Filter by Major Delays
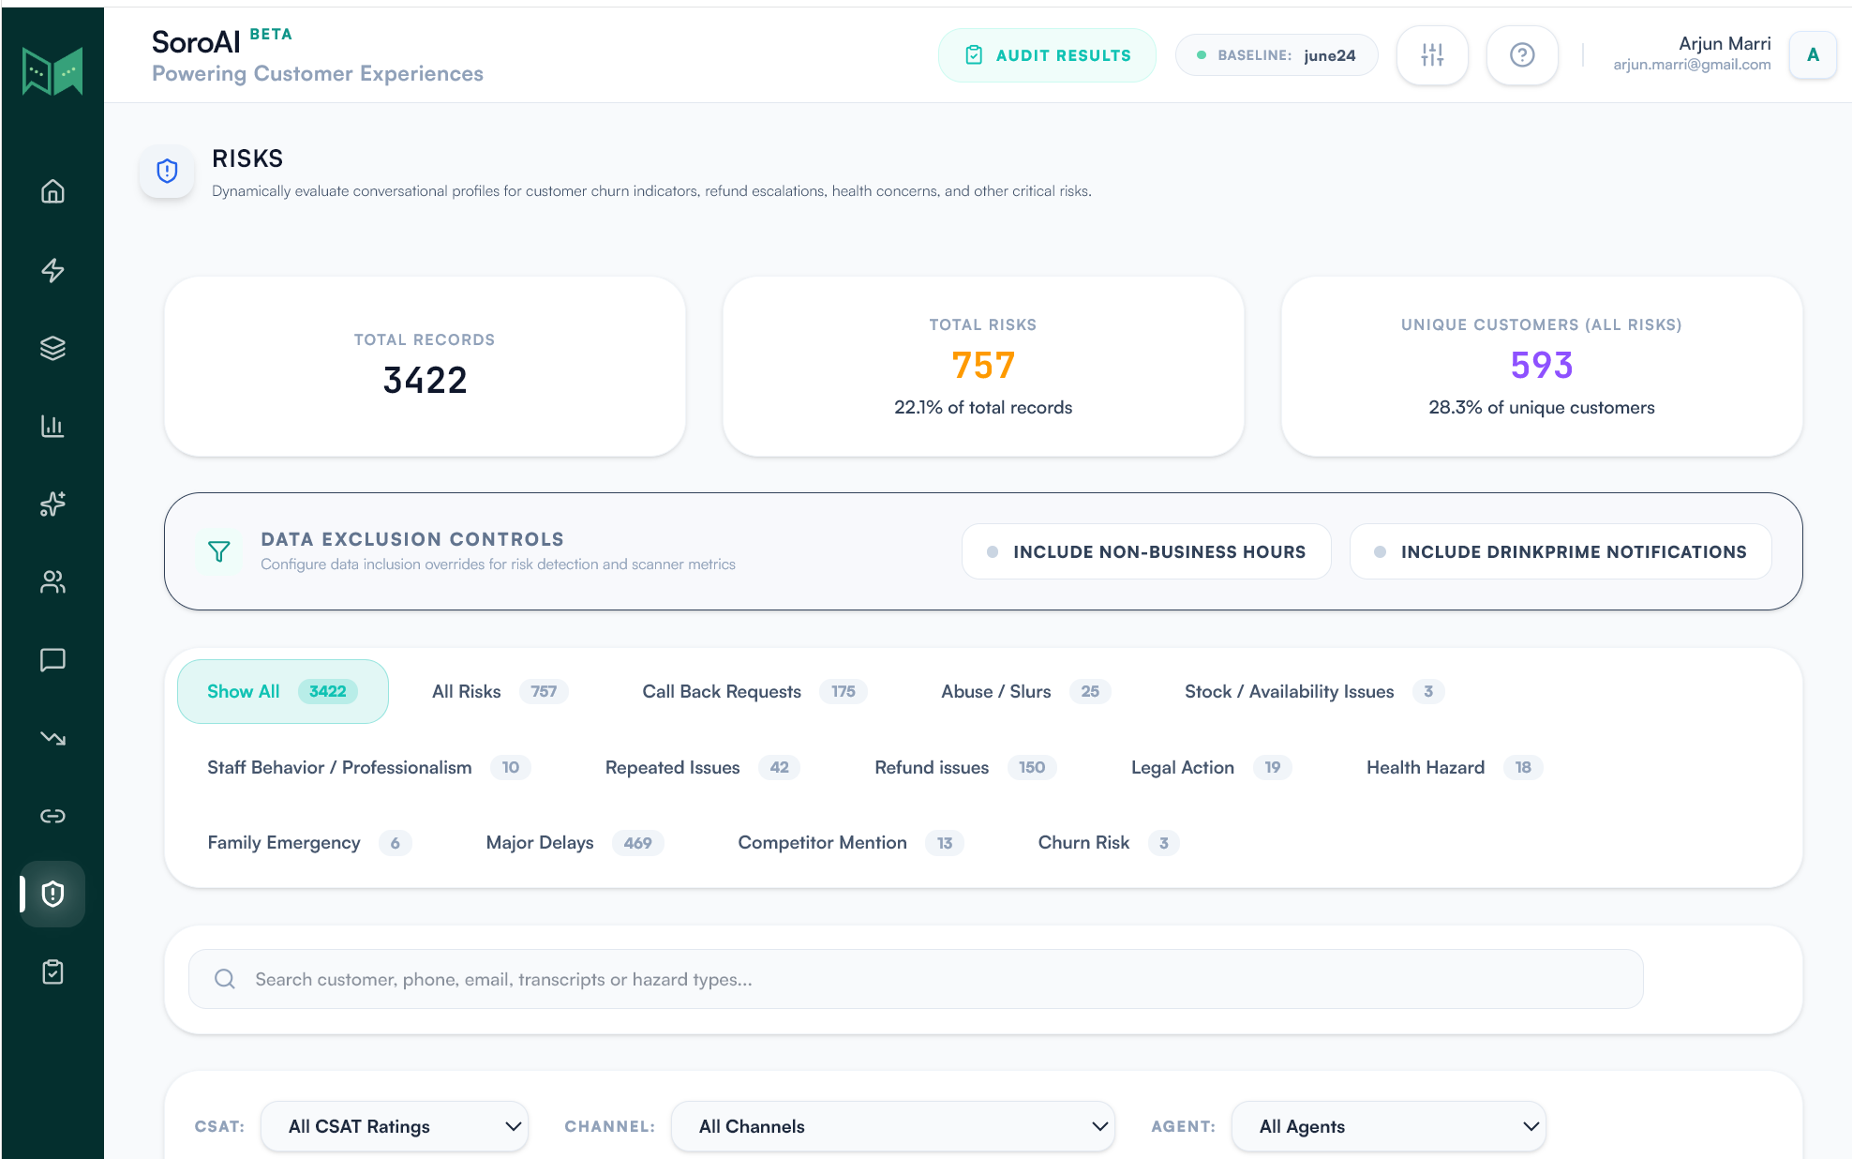Viewport: 1852px width, 1159px height. tap(575, 842)
